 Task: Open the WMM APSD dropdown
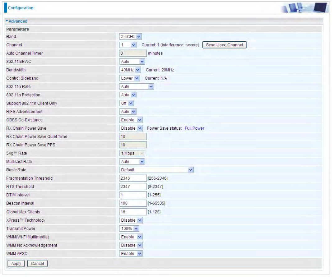click(x=131, y=253)
